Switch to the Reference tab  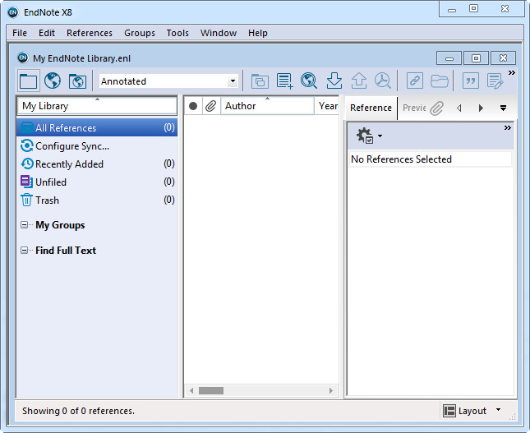[371, 108]
